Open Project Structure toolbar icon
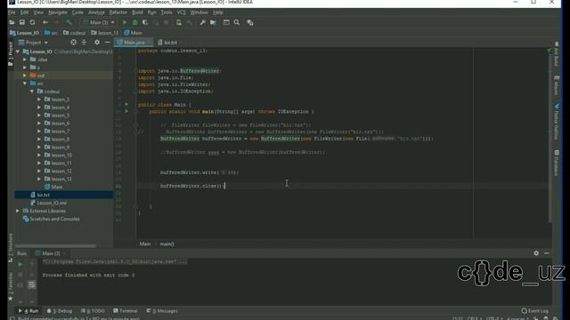 tap(213, 22)
